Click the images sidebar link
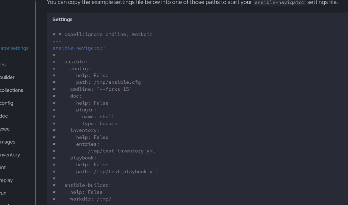 (x=8, y=142)
